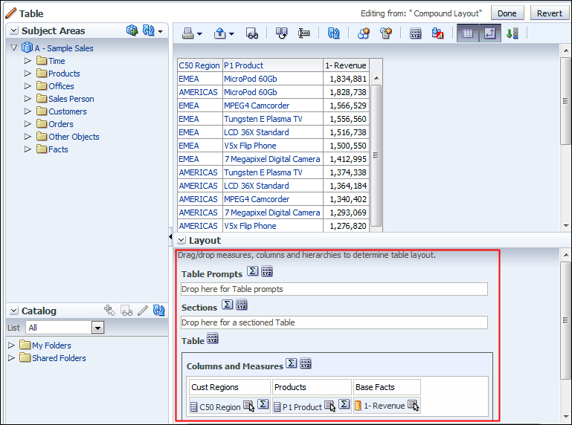Screen dimensions: 572x425
Task: Click the Drop here for Table prompts field
Action: pyautogui.click(x=334, y=289)
